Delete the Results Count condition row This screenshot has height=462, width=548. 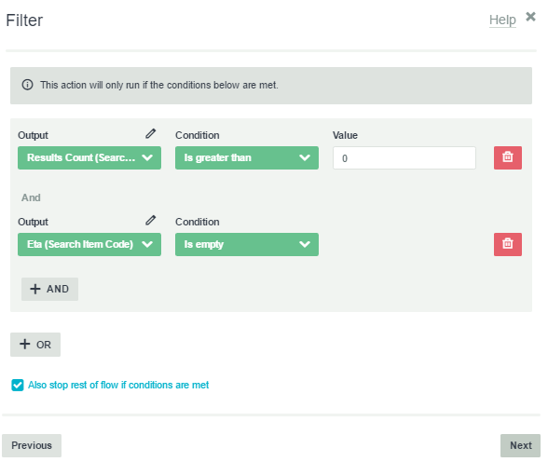point(507,157)
